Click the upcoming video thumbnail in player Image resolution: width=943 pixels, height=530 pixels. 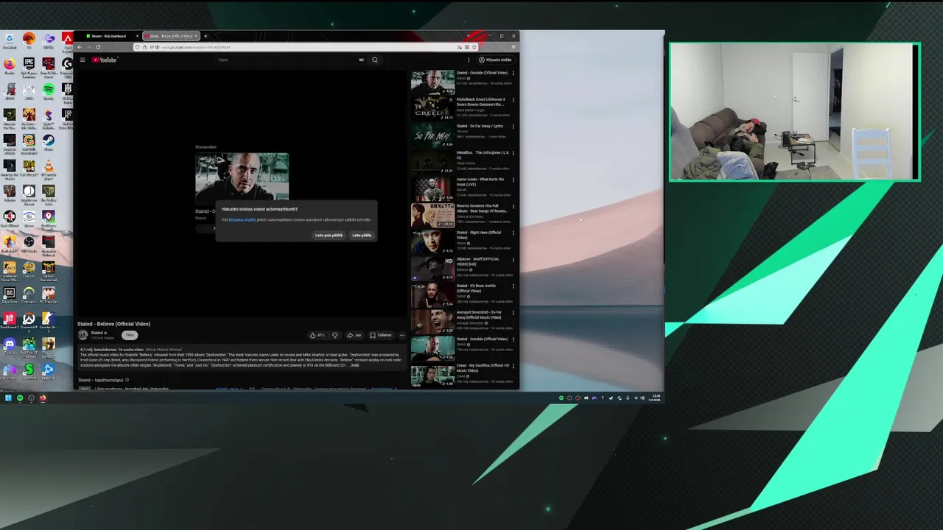(x=242, y=177)
